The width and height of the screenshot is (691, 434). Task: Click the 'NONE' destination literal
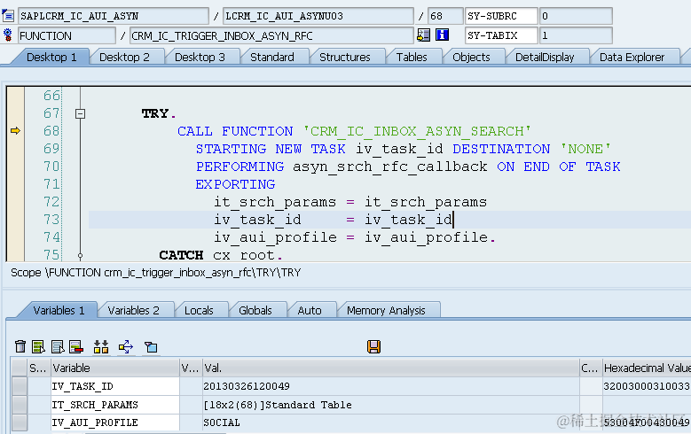(585, 149)
